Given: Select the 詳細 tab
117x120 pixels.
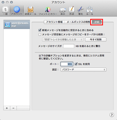Looking at the screenshot, I should tap(97, 22).
